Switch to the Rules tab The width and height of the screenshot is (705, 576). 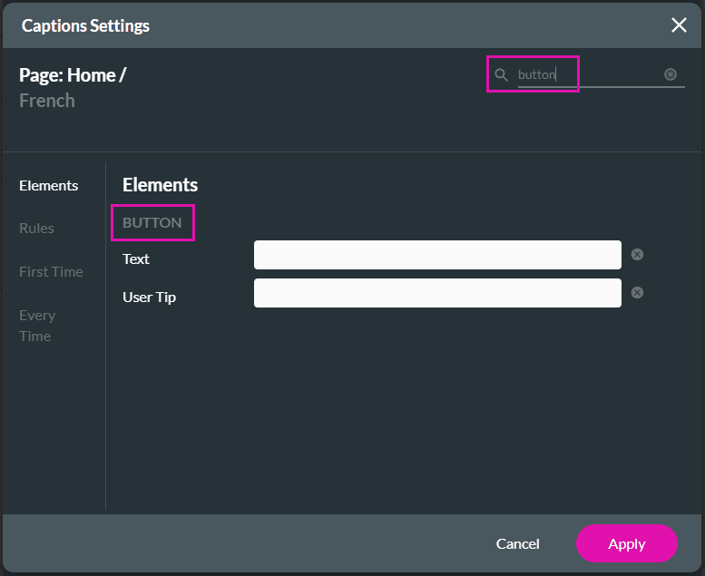(x=37, y=228)
